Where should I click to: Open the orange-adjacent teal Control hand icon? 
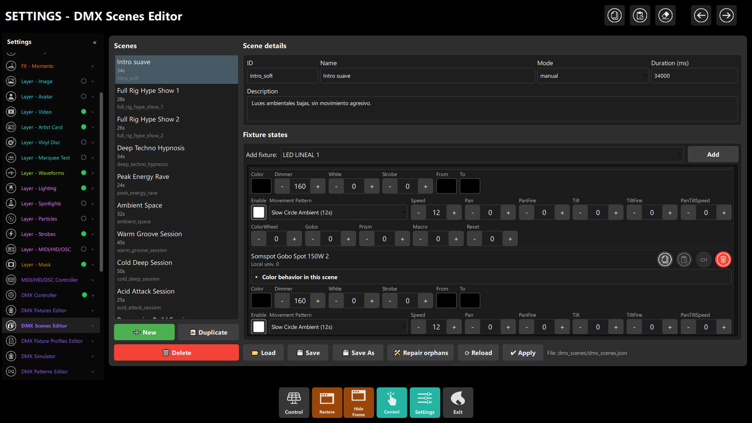pos(392,403)
